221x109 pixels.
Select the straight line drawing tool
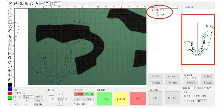pos(10,9)
